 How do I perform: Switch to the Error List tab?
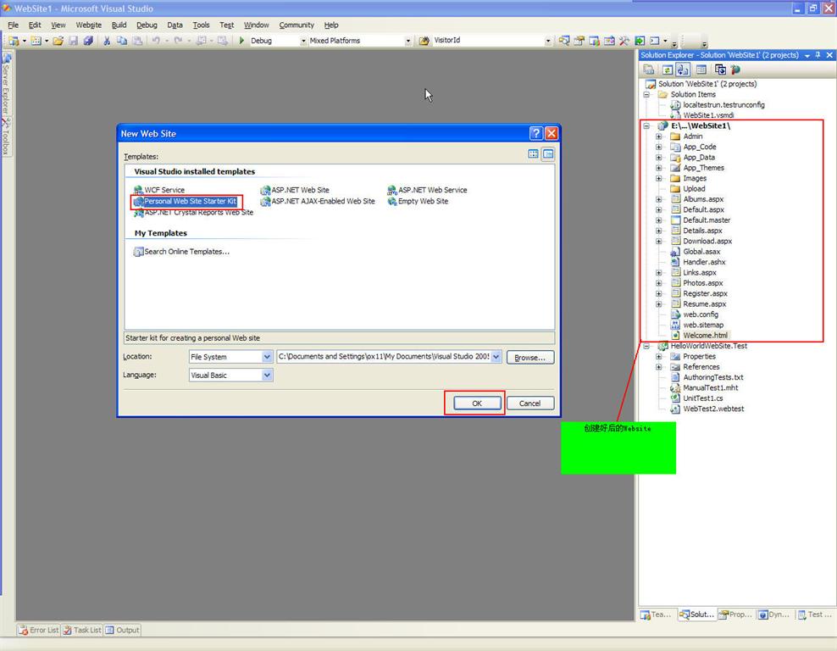[x=38, y=630]
